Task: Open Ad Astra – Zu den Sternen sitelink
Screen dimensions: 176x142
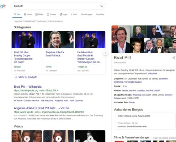Action: (x=26, y=100)
